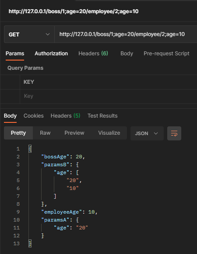197x254 pixels.
Task: Click the "age" key on line 4
Action: point(62,173)
